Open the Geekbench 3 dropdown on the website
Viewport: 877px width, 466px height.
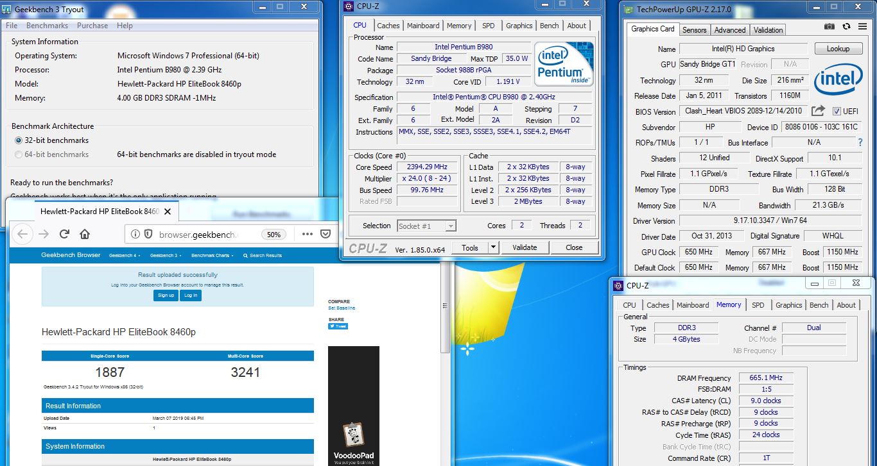pos(166,255)
